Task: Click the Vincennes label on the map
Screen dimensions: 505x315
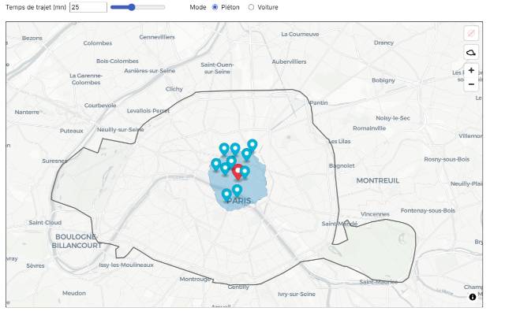Action: coord(375,213)
